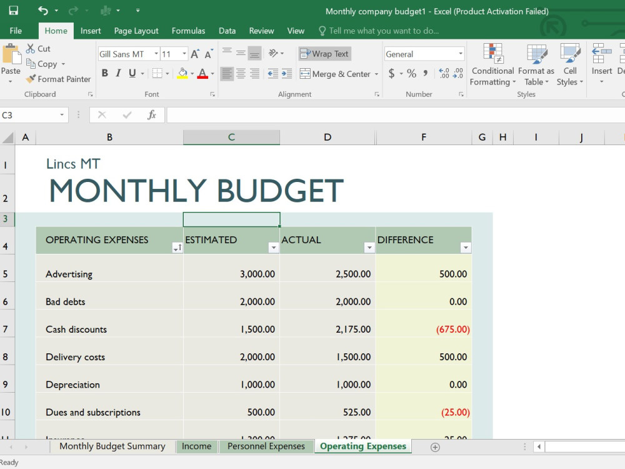Toggle Bold formatting

(x=105, y=73)
